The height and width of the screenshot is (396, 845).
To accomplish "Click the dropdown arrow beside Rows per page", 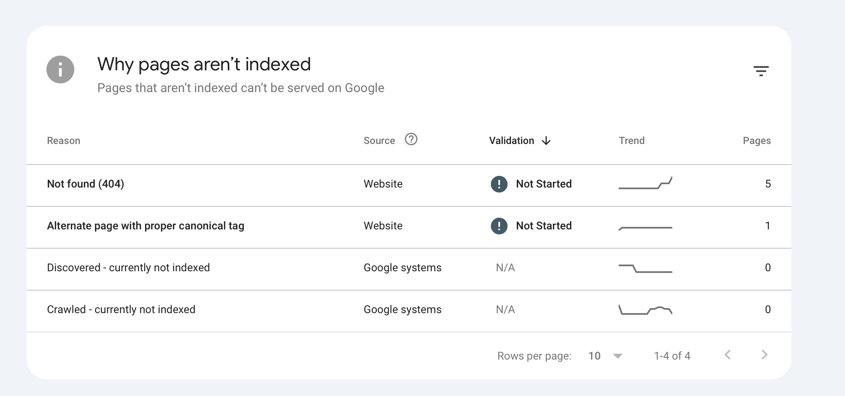I will (x=617, y=355).
